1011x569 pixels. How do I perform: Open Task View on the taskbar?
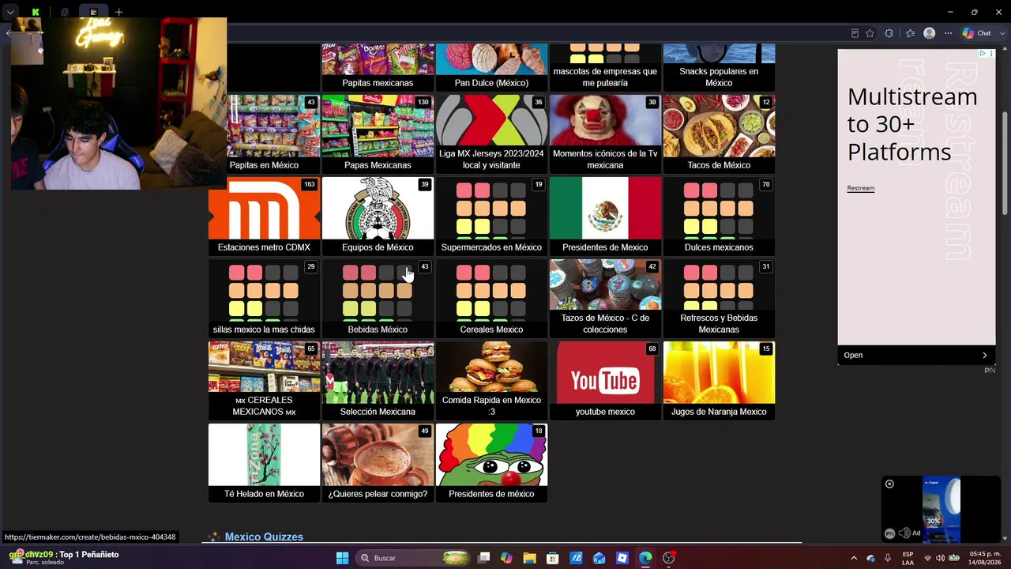[x=483, y=558]
